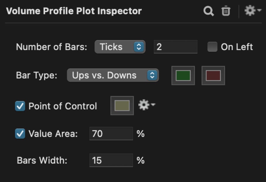
Task: Click the Bar Type label
Action: point(37,75)
